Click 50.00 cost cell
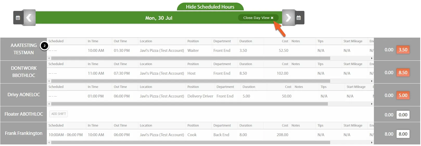421x146 pixels. [x=286, y=96]
